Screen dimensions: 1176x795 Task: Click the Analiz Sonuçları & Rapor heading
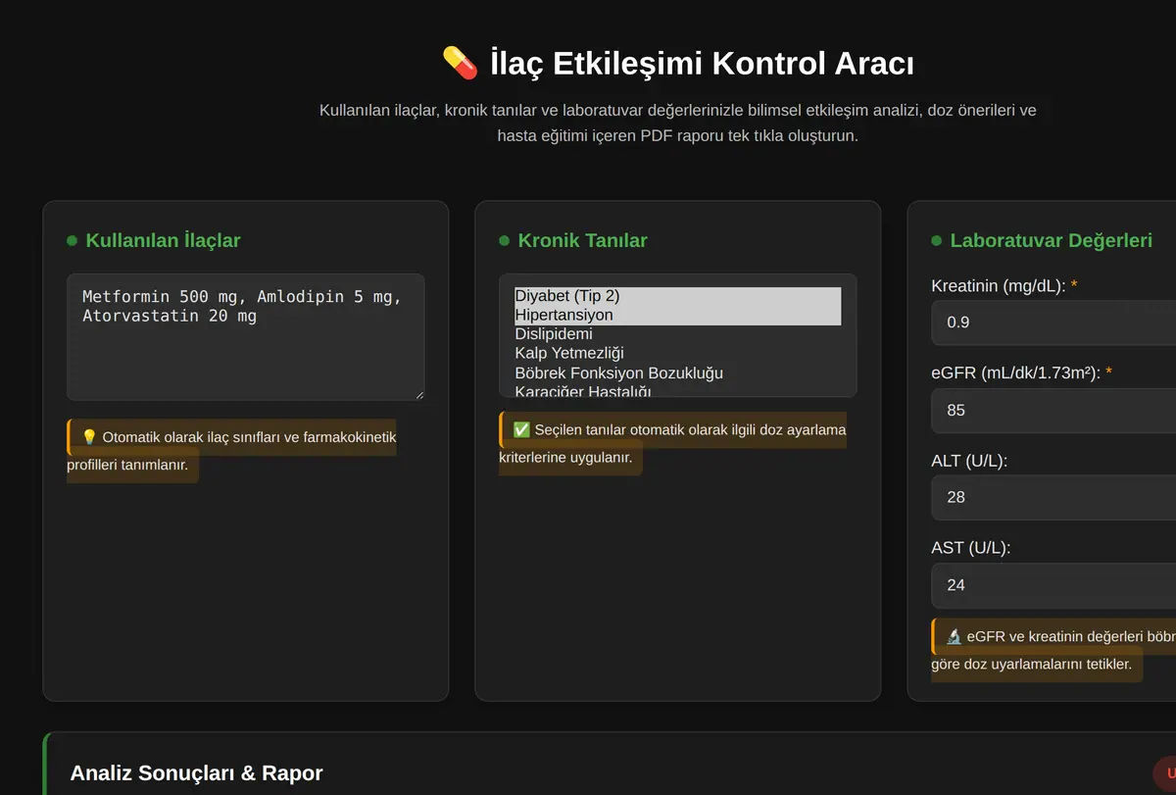coord(196,773)
